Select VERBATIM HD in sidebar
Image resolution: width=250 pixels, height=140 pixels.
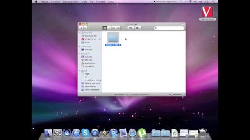[90, 39]
